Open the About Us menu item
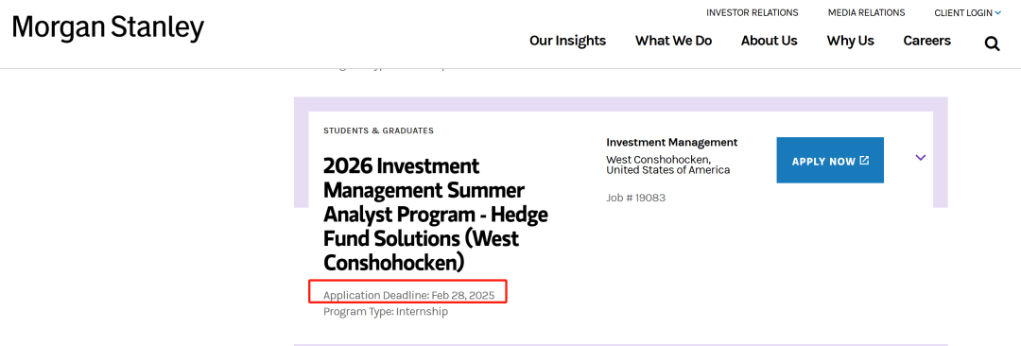The height and width of the screenshot is (346, 1021). point(769,41)
